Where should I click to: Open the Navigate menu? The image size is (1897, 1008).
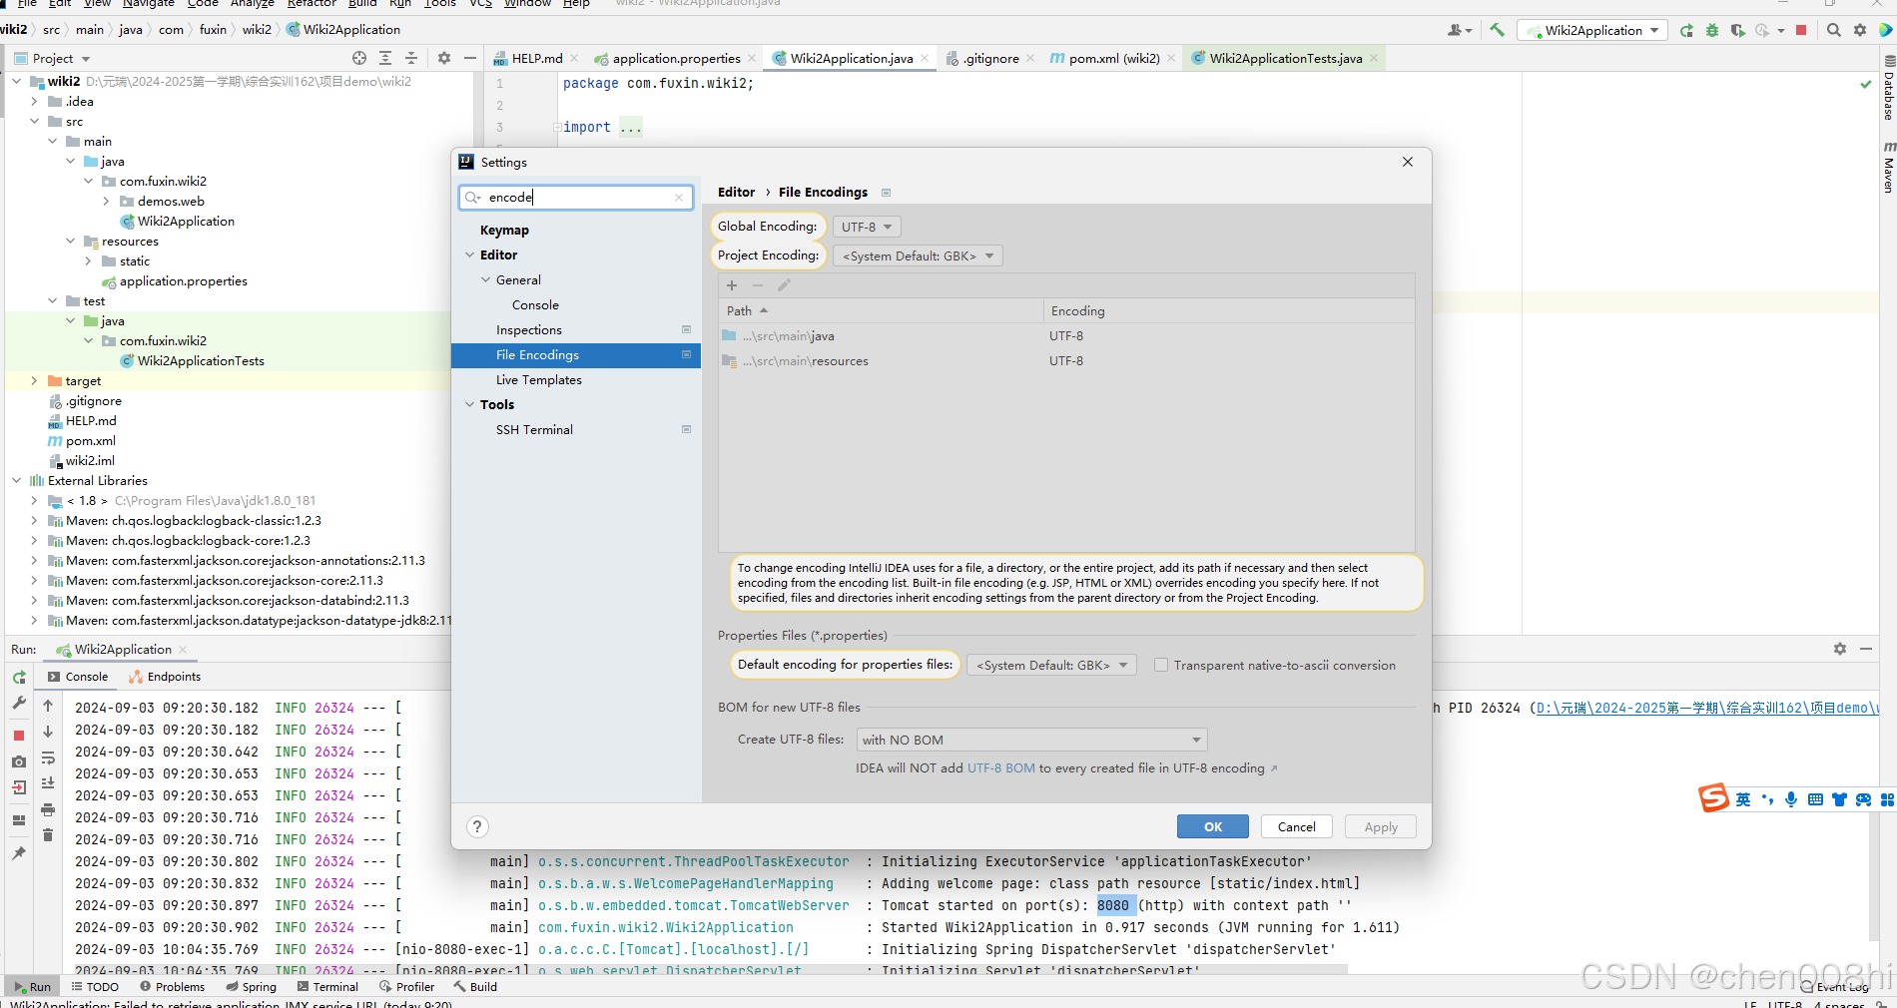[x=148, y=4]
